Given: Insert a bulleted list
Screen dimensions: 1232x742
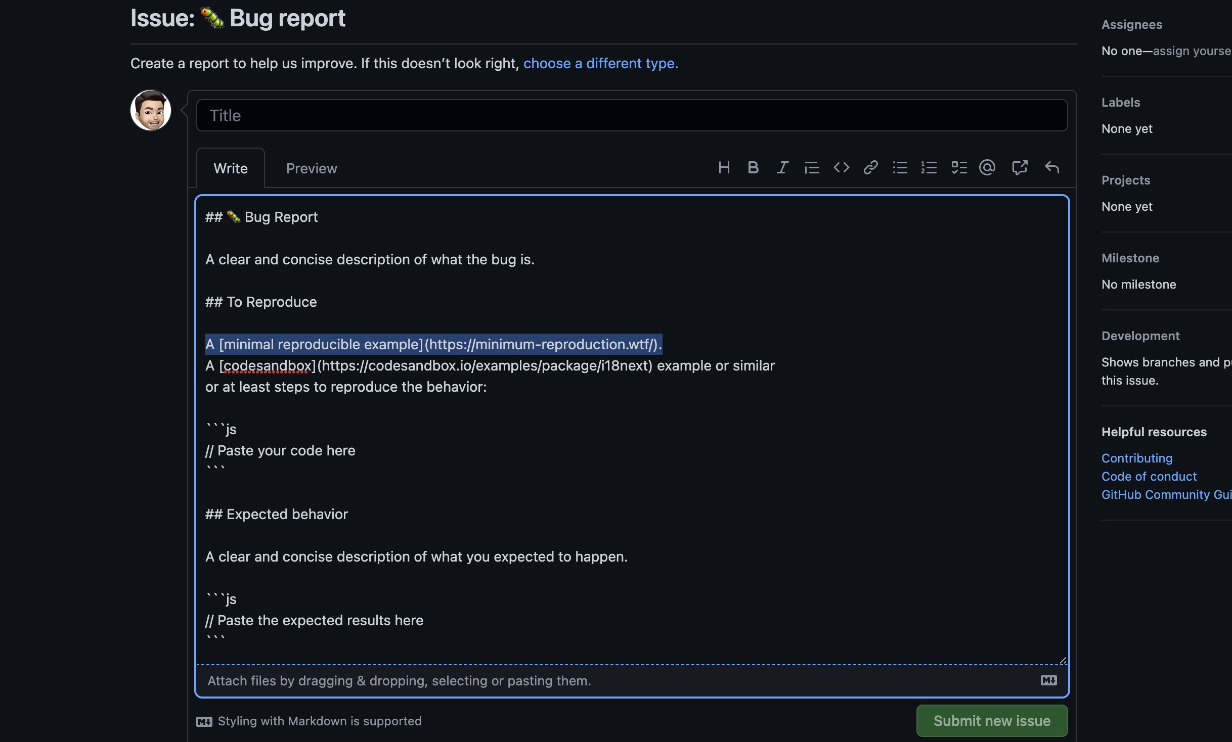Looking at the screenshot, I should [900, 168].
